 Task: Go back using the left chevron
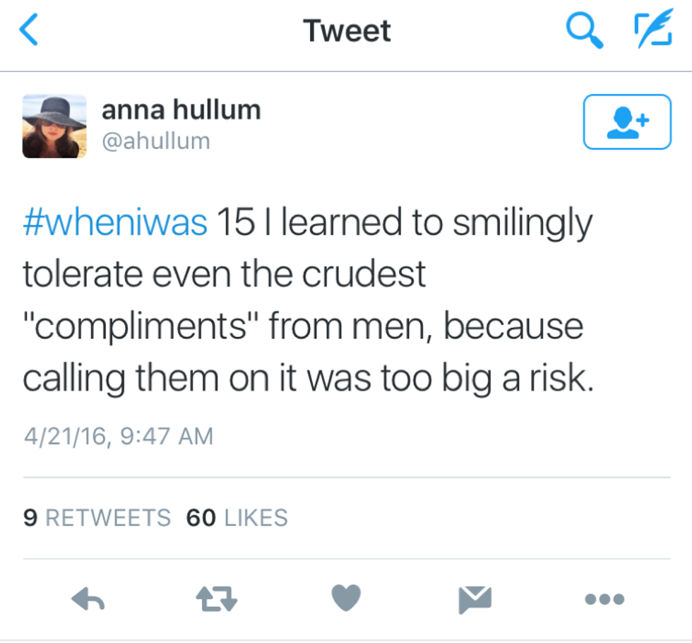pos(28,31)
